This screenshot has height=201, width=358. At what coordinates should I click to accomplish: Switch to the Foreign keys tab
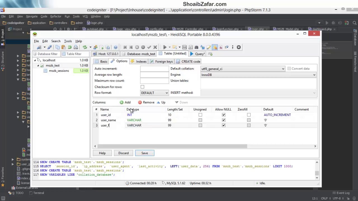[161, 61]
